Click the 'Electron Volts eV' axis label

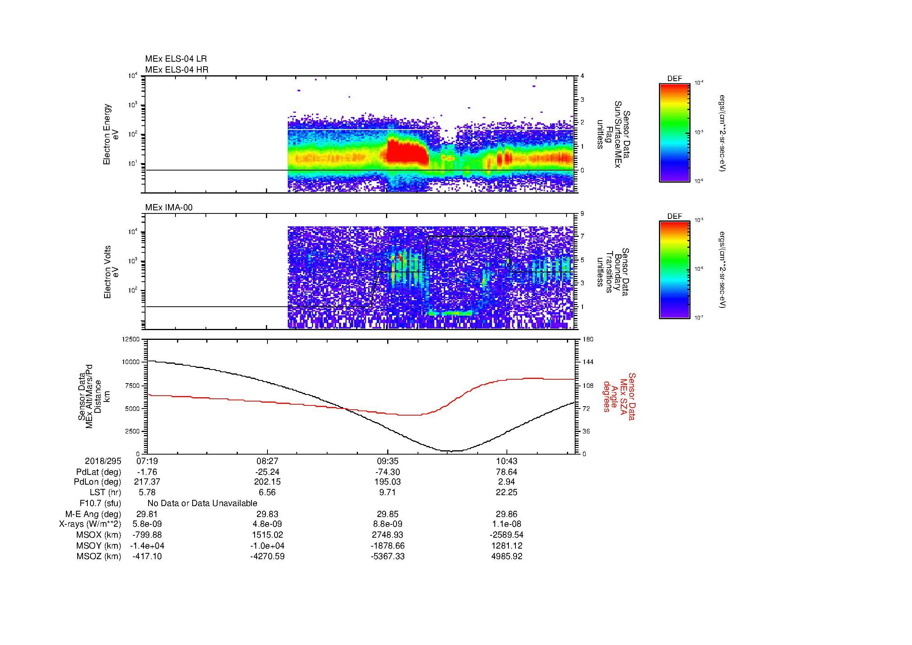pyautogui.click(x=111, y=272)
